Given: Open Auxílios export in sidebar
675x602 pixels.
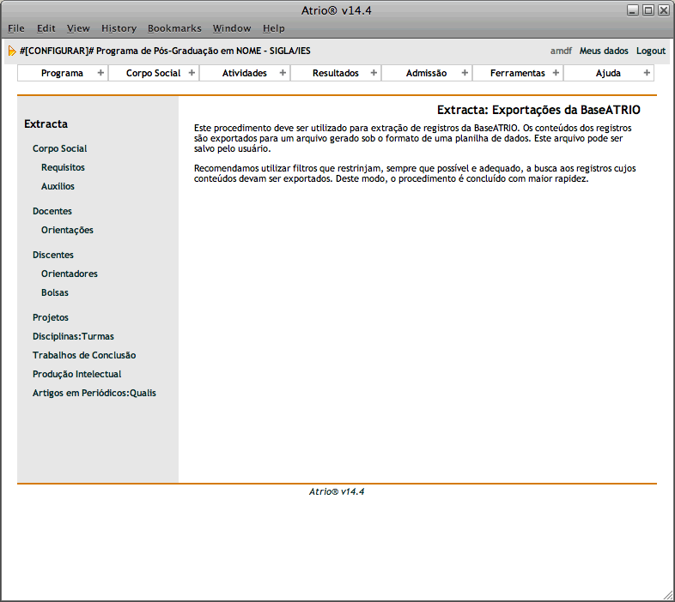Looking at the screenshot, I should [58, 186].
